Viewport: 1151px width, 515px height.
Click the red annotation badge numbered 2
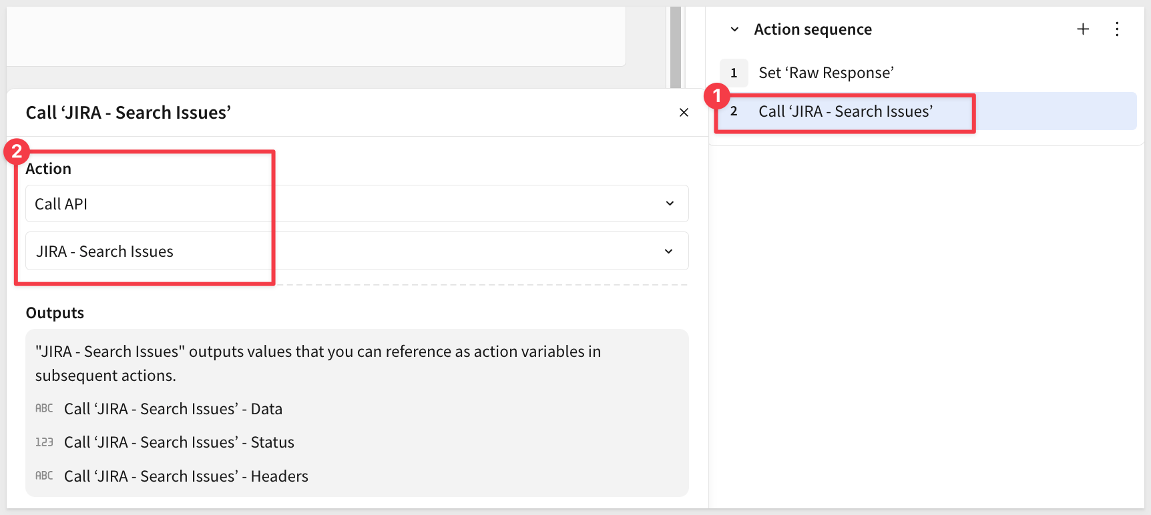[x=17, y=151]
